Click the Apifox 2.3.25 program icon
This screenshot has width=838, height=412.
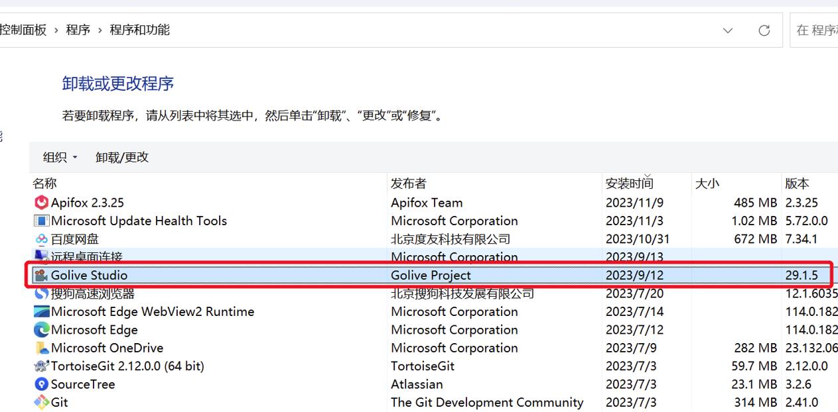click(x=42, y=203)
